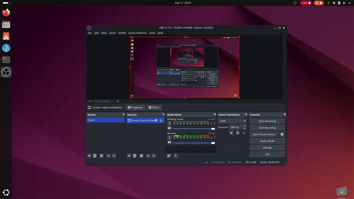Lock the Screen Capture source
The height and width of the screenshot is (199, 354).
click(x=161, y=121)
